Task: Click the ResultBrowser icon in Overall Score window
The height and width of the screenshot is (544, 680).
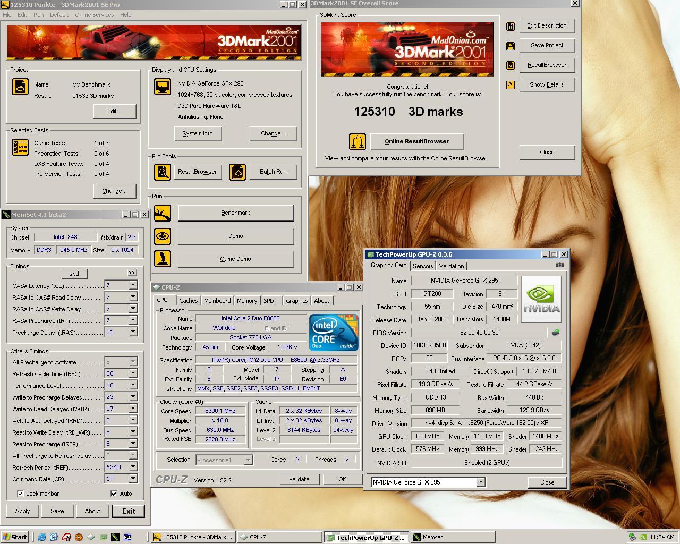Action: point(511,65)
